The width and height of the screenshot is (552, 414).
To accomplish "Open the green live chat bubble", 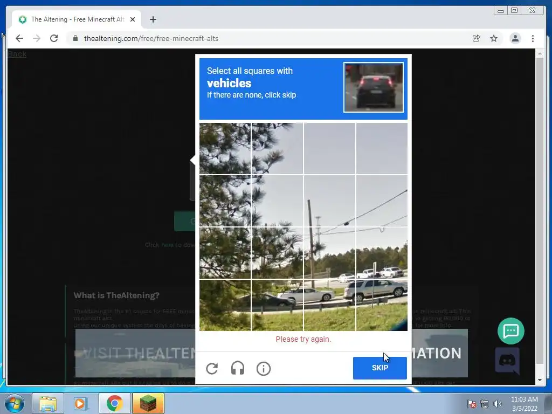I will point(511,331).
